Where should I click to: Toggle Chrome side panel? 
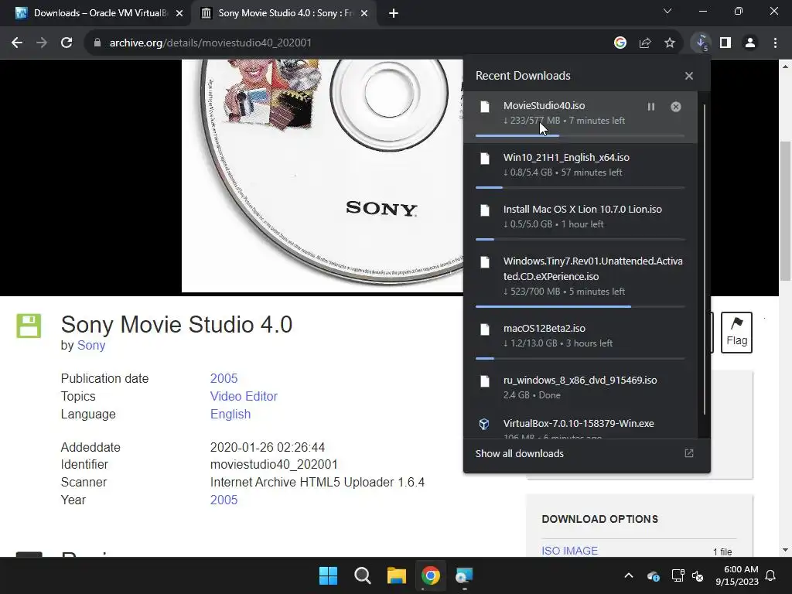725,43
